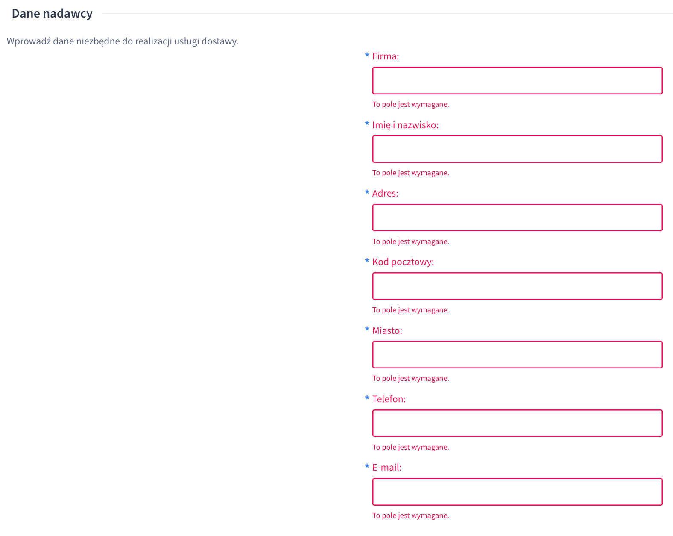Click the "Telefon:" label text
Viewport: 673px width, 536px height.
point(389,399)
